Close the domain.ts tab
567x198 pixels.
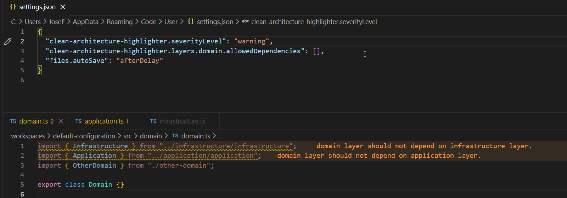61,121
